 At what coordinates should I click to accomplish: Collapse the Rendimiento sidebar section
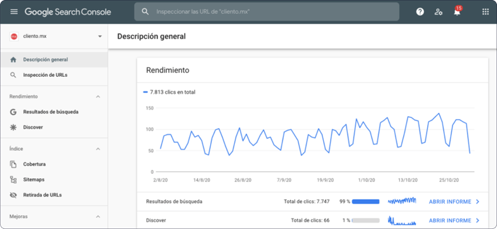tap(98, 96)
